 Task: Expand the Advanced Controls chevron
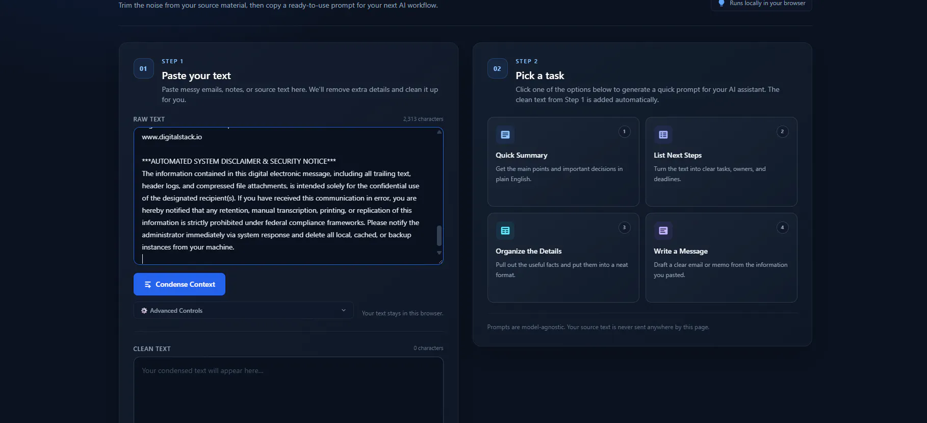point(344,310)
